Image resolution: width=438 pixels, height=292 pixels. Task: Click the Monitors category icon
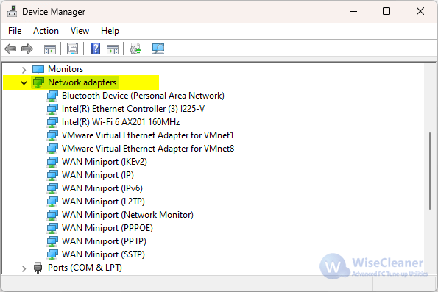pyautogui.click(x=38, y=69)
